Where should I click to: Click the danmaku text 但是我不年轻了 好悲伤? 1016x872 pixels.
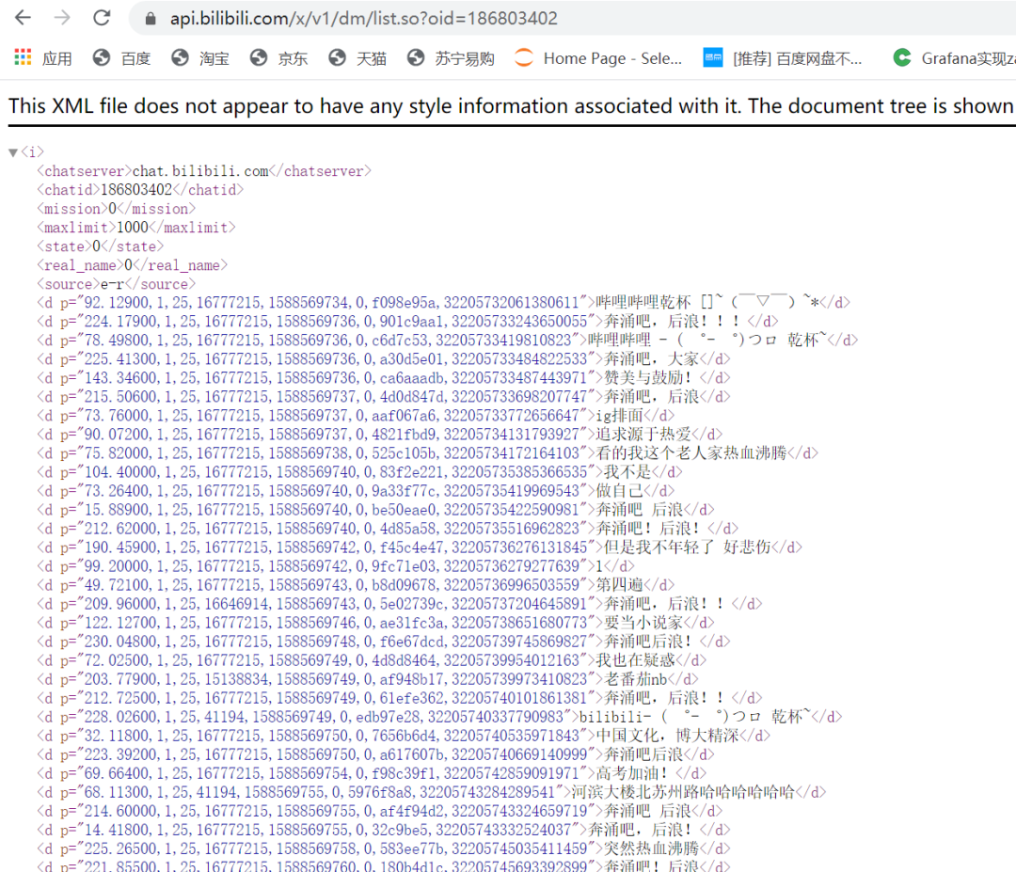[x=688, y=547]
